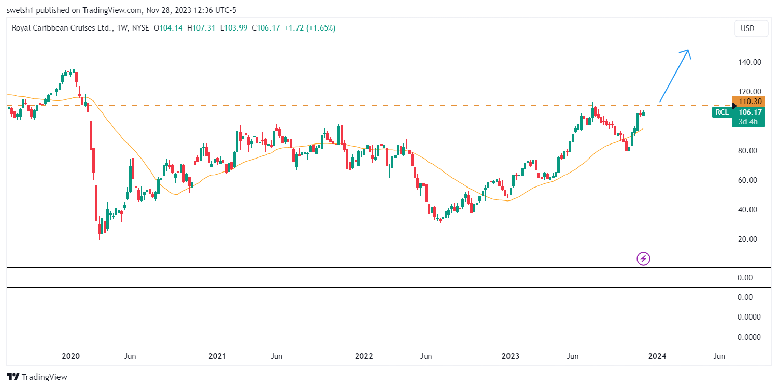The width and height of the screenshot is (778, 388).
Task: Click the open value O104.14
Action: [168, 28]
